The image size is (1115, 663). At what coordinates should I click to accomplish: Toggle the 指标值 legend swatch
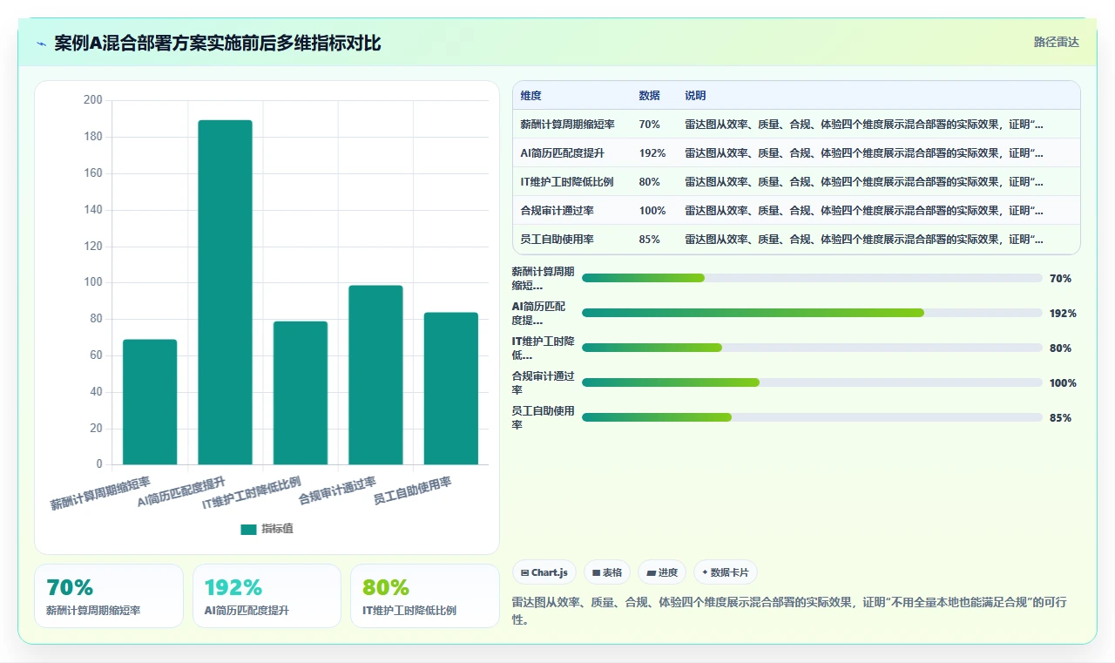[248, 529]
